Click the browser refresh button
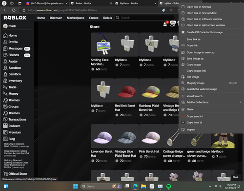Viewport: 244px width, 191px height. [14, 10]
